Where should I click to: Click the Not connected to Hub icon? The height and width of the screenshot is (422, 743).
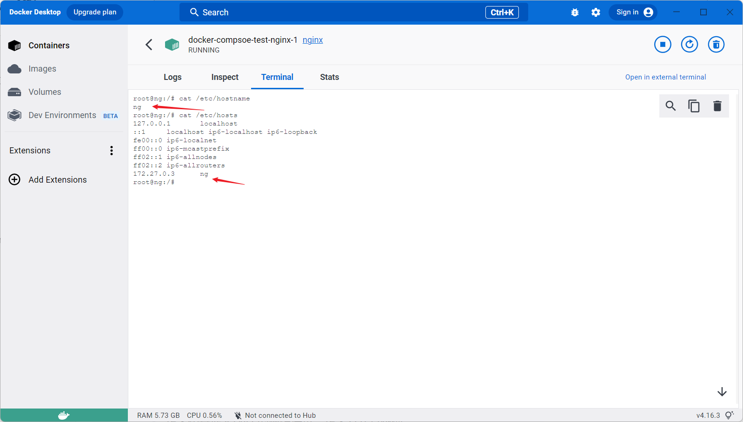[238, 415]
